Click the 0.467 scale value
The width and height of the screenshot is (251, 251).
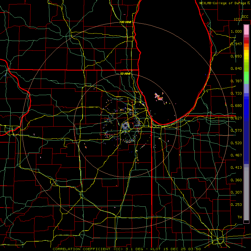[x=236, y=155]
